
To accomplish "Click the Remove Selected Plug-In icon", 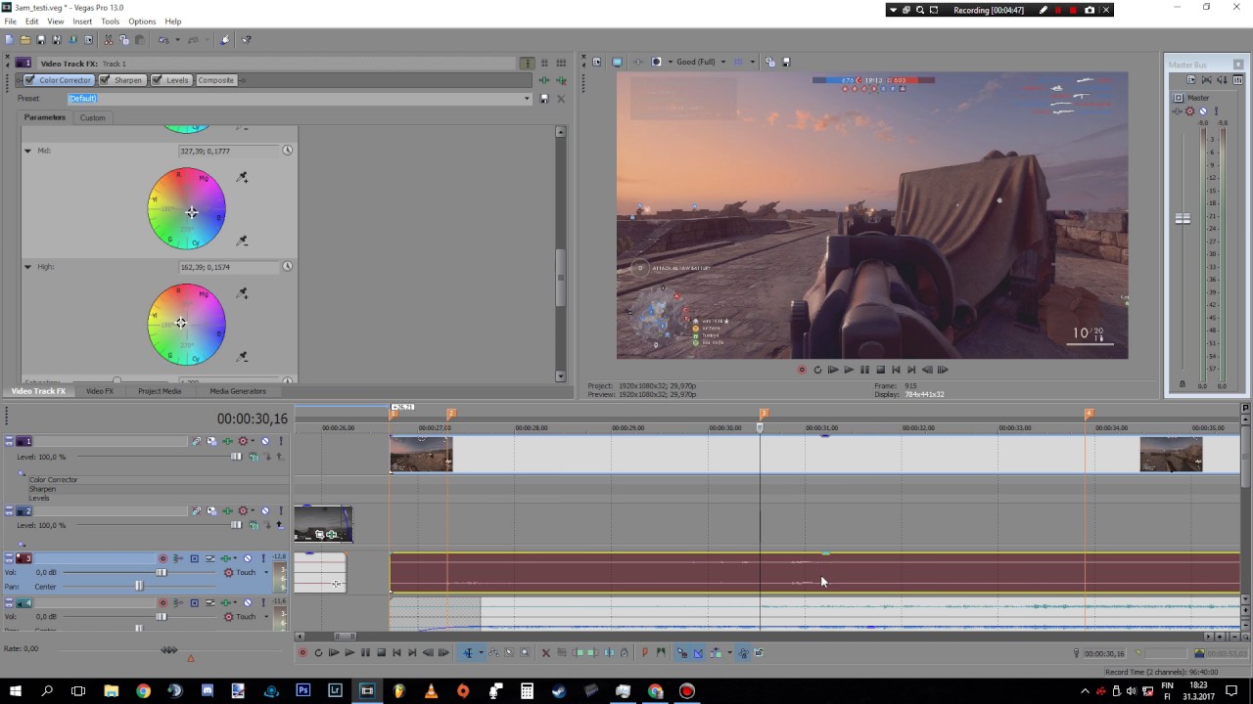I will (561, 80).
